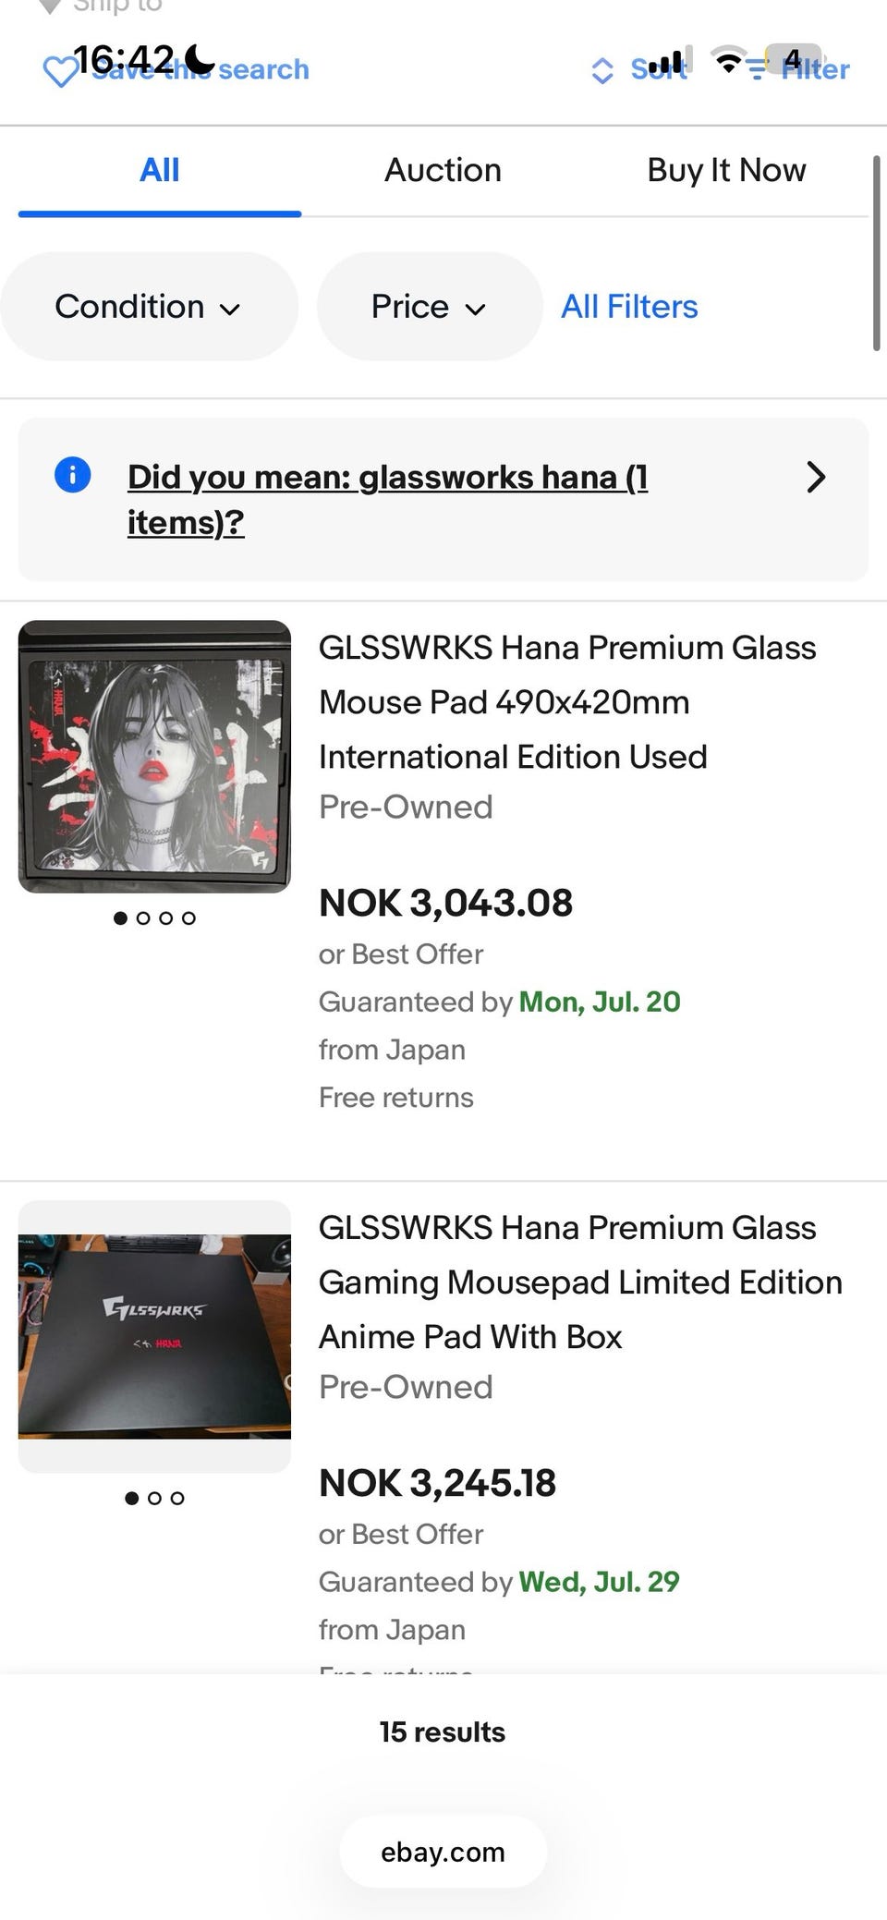
Task: Switch to the Buy It Now tab
Action: [x=726, y=170]
